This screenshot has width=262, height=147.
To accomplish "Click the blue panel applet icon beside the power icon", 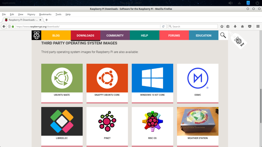I will point(248,3).
